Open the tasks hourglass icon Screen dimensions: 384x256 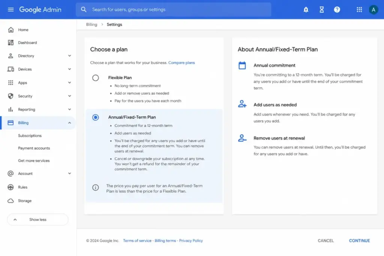(x=321, y=9)
